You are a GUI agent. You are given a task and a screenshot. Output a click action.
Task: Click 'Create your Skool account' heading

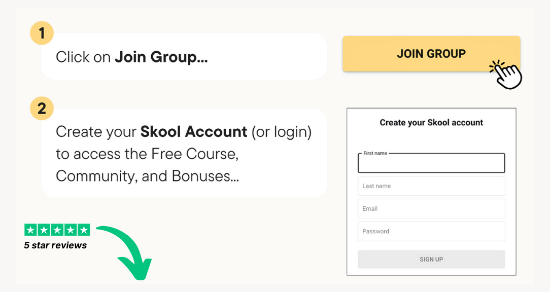click(x=431, y=122)
